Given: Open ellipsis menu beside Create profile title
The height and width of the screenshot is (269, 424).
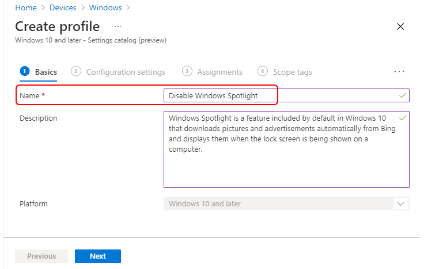Looking at the screenshot, I should tap(118, 26).
